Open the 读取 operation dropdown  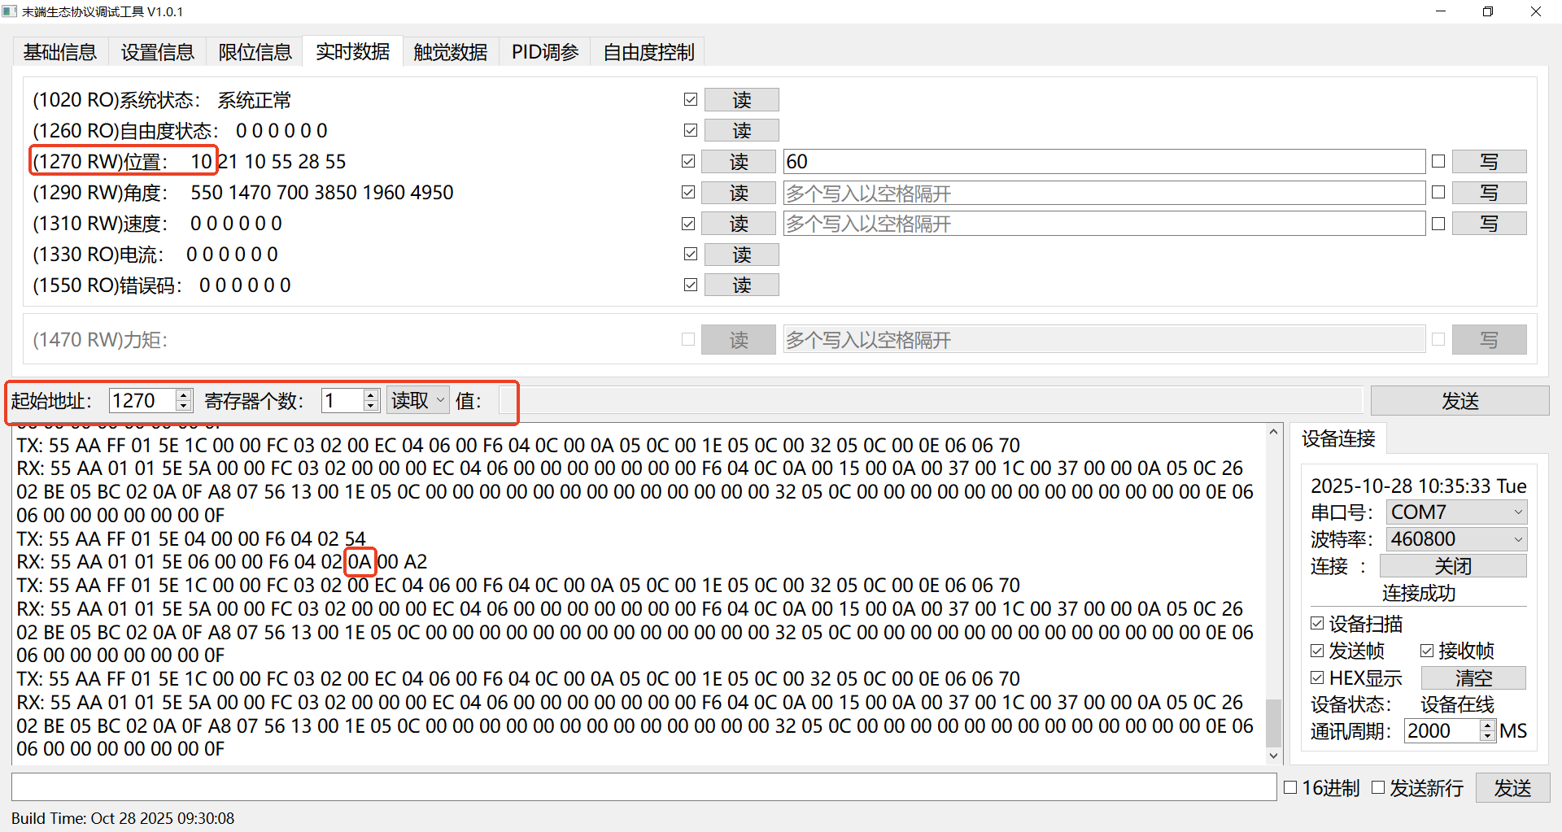(417, 400)
